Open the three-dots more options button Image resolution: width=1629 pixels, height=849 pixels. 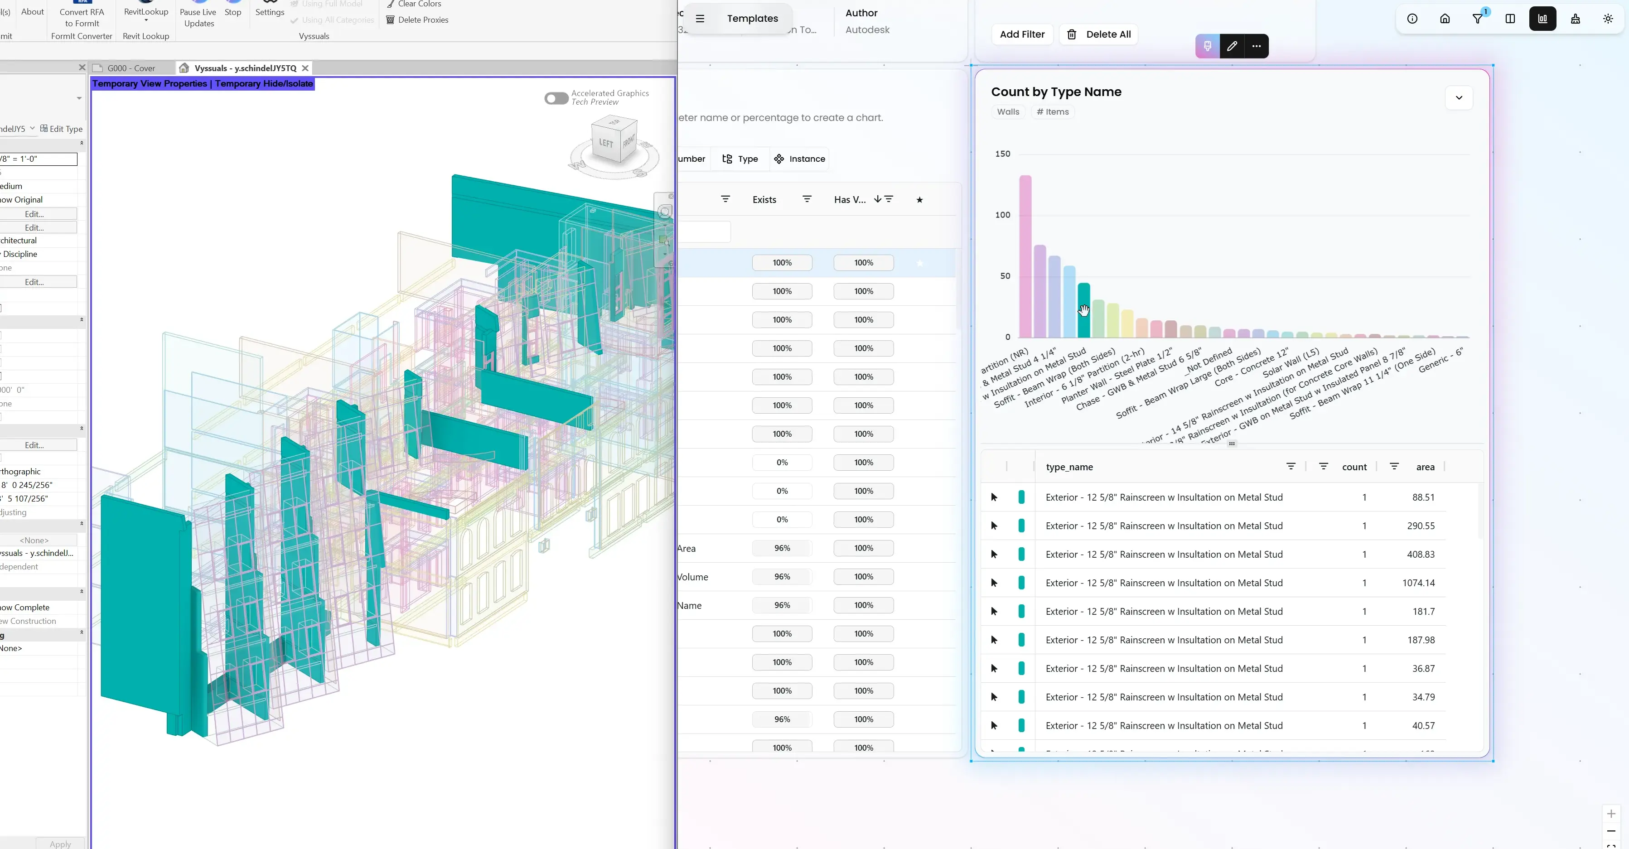(1257, 46)
